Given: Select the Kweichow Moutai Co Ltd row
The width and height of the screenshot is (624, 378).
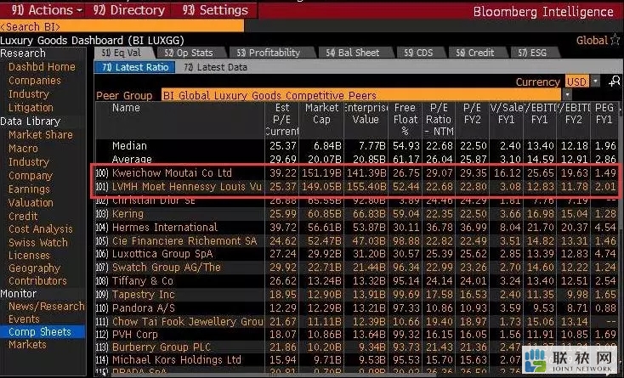Looking at the screenshot, I should (x=356, y=173).
